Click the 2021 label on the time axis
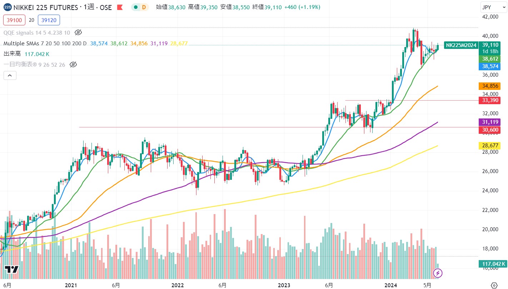The width and height of the screenshot is (508, 289). 71,285
